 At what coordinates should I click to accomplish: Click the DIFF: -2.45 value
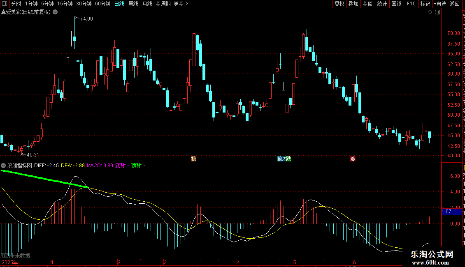pyautogui.click(x=46, y=166)
